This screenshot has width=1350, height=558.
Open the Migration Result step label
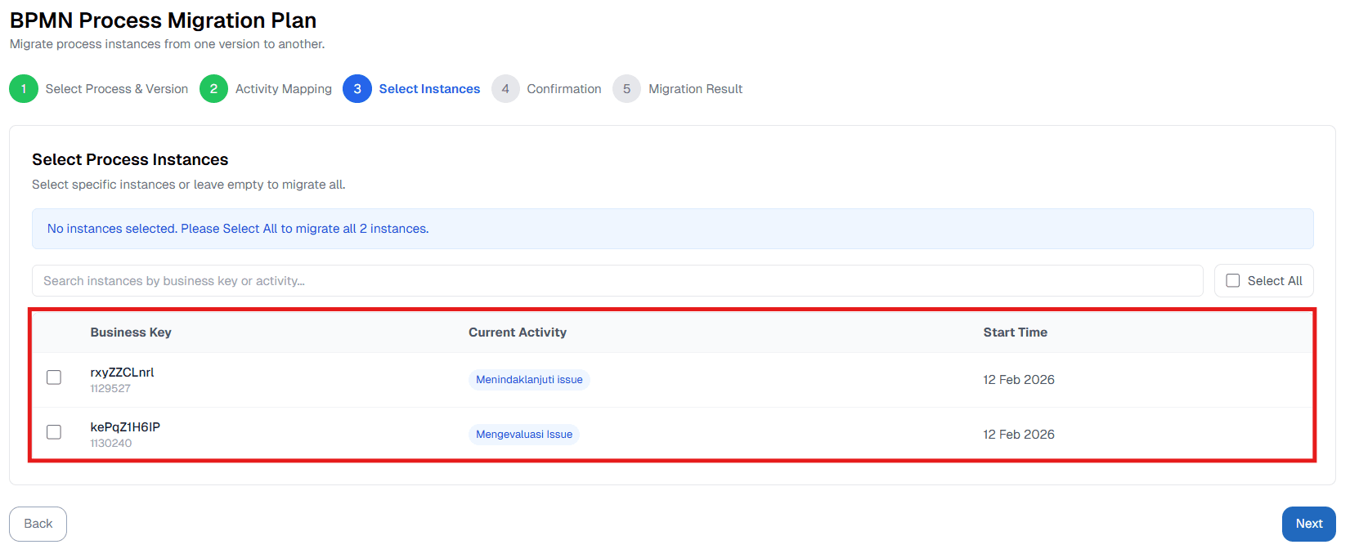(x=696, y=89)
